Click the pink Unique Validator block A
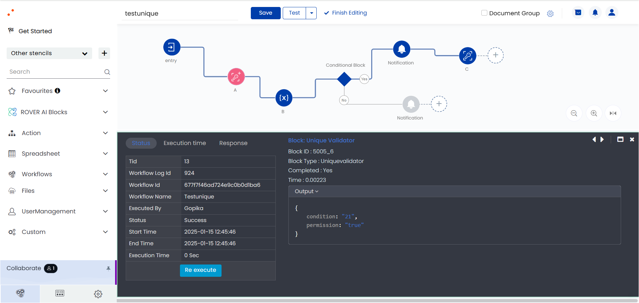Screen dimensions: 639x303 (236, 77)
